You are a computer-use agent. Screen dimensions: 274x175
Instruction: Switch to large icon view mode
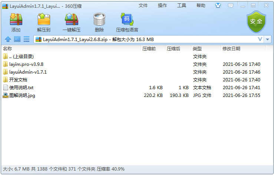click(x=17, y=39)
